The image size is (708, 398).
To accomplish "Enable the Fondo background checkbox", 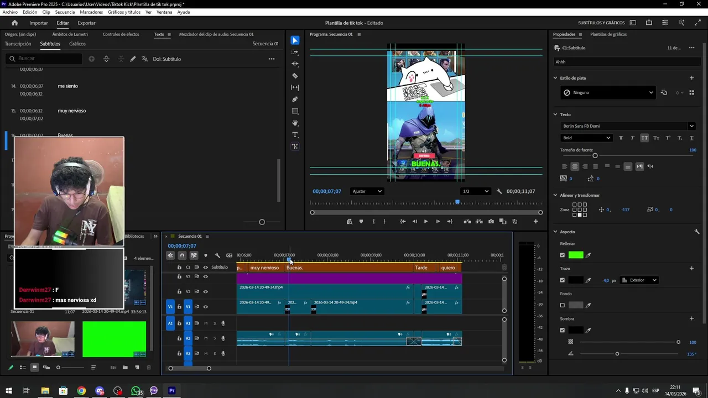I will 563,305.
